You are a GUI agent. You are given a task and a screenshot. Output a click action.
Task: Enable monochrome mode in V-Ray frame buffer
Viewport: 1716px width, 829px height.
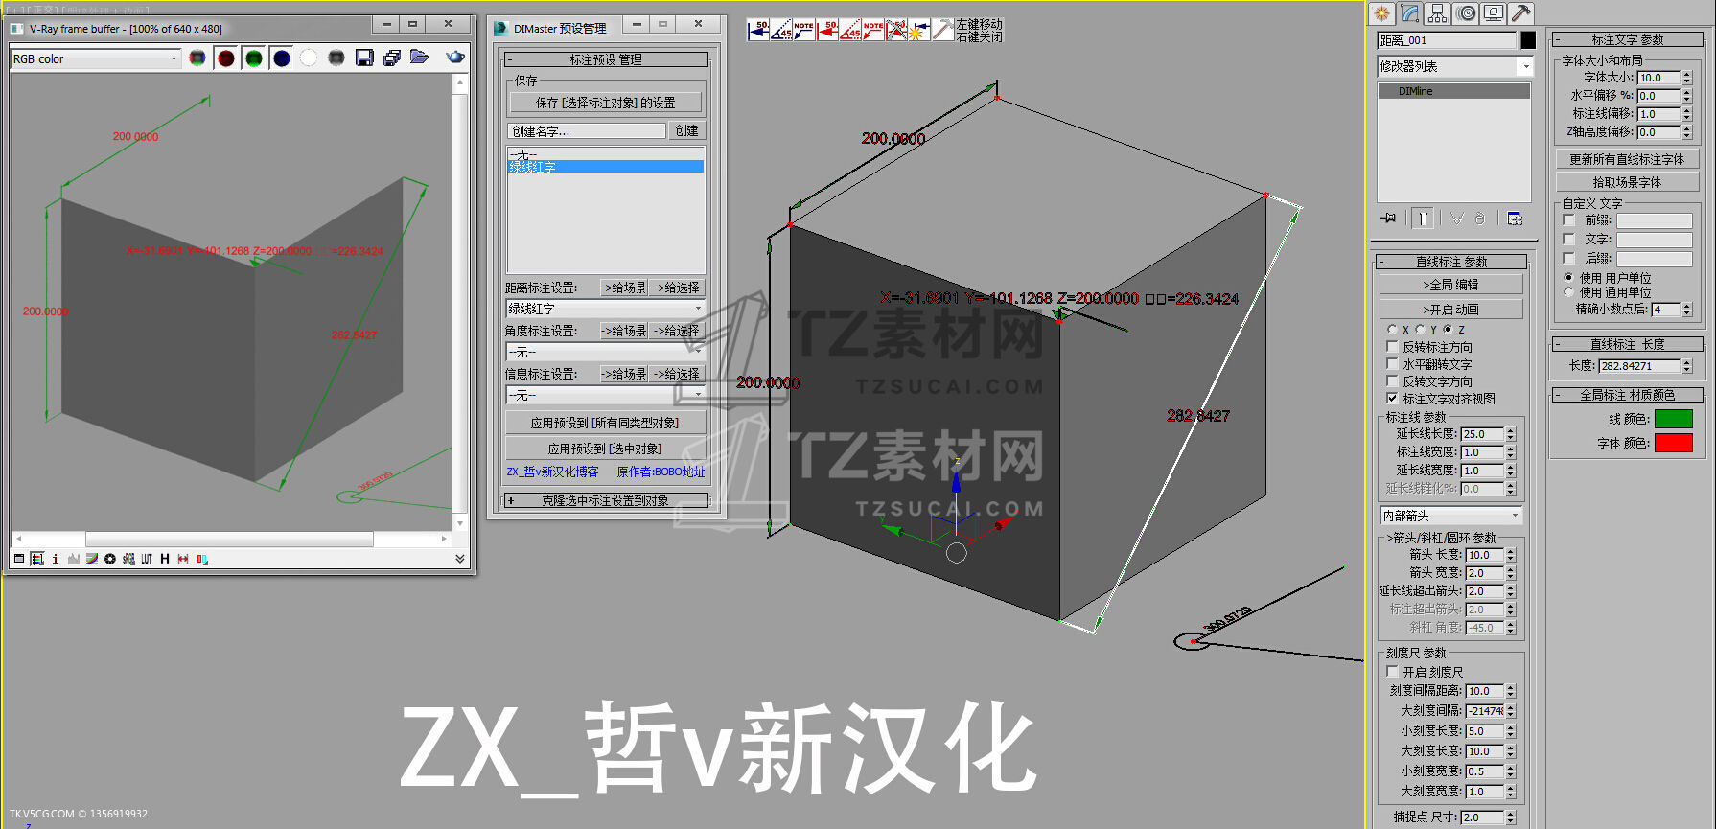point(336,58)
